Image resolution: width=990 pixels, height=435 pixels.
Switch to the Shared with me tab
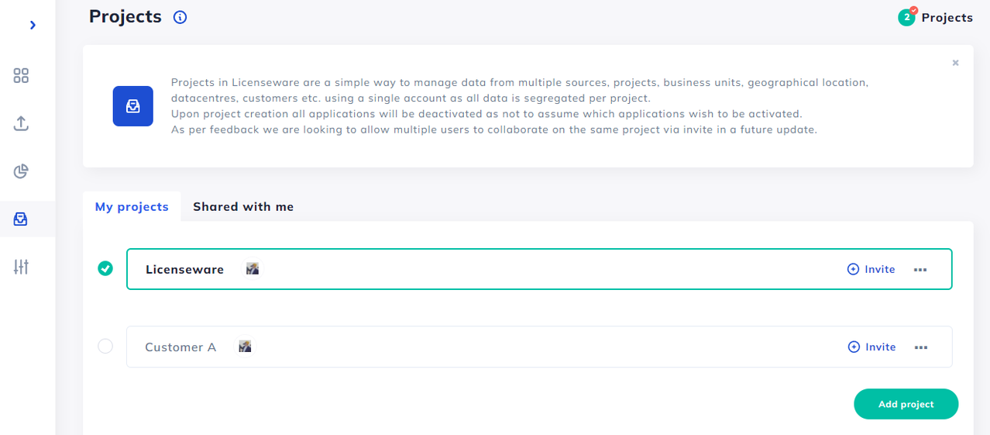[x=243, y=207]
